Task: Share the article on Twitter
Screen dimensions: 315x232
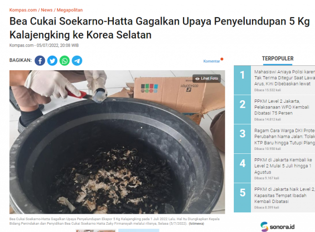Action: [52, 60]
